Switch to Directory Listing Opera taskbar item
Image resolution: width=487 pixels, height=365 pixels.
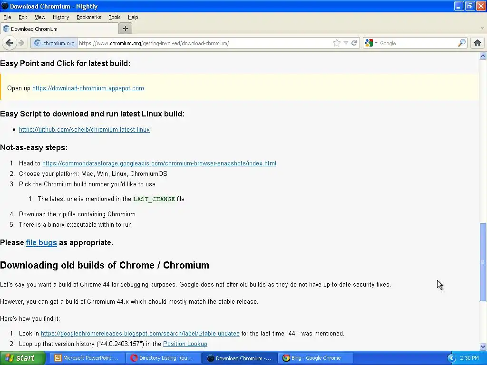click(x=164, y=358)
